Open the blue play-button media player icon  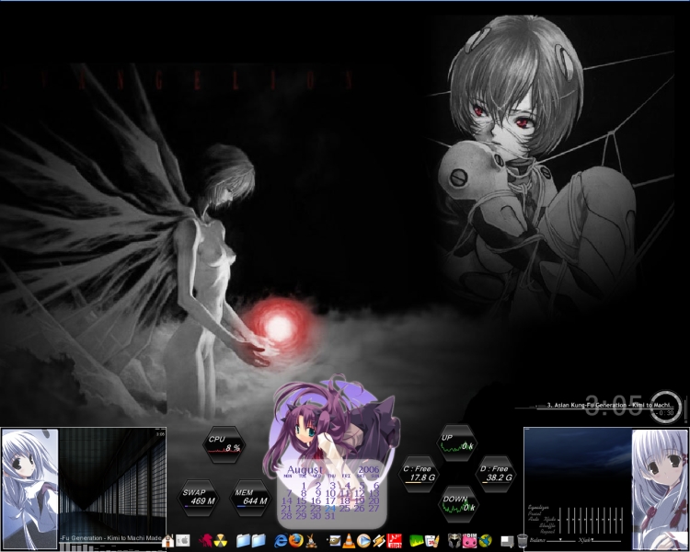(363, 540)
